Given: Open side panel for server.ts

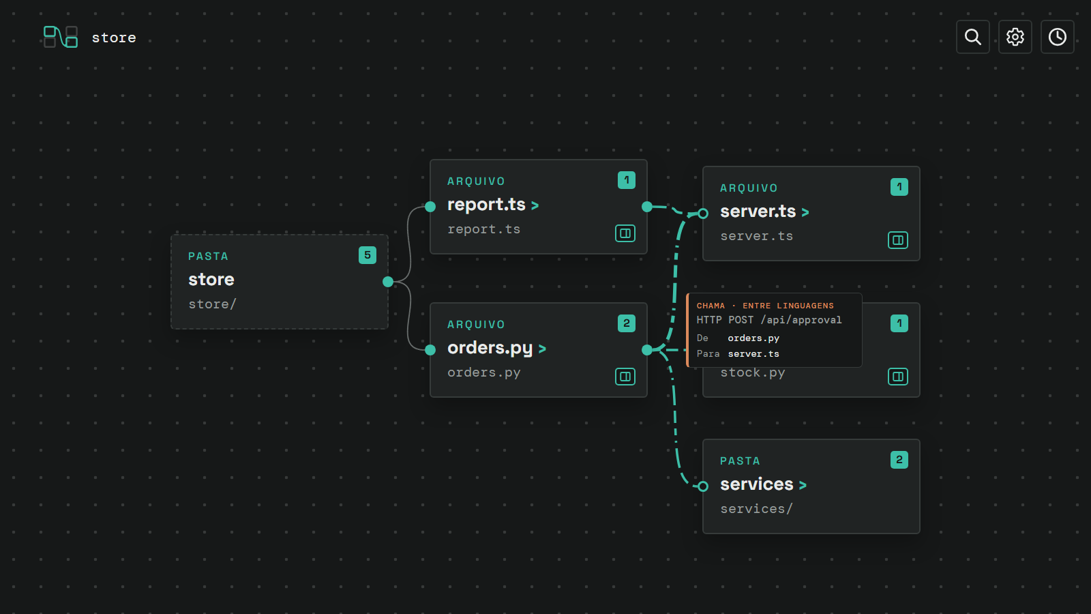Looking at the screenshot, I should click(x=898, y=240).
